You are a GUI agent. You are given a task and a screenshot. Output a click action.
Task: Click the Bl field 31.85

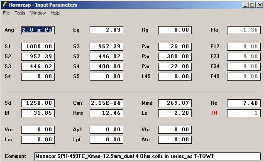[38, 113]
